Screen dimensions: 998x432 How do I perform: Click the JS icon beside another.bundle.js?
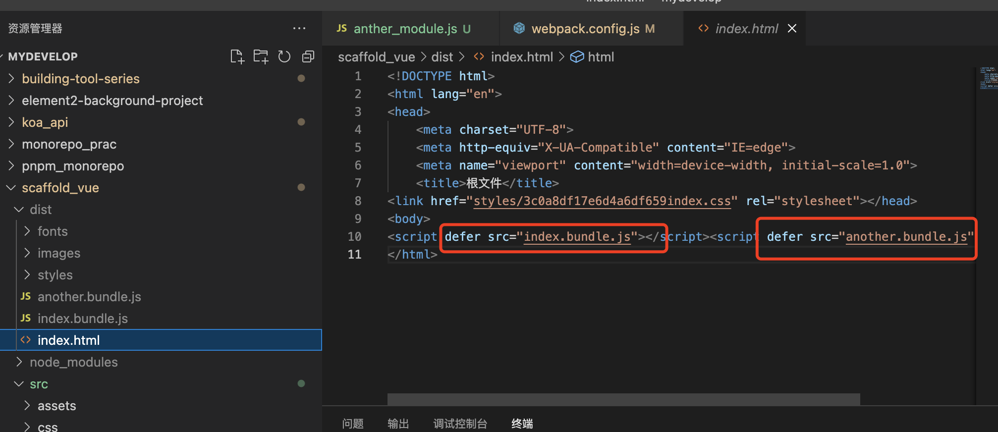click(x=26, y=296)
